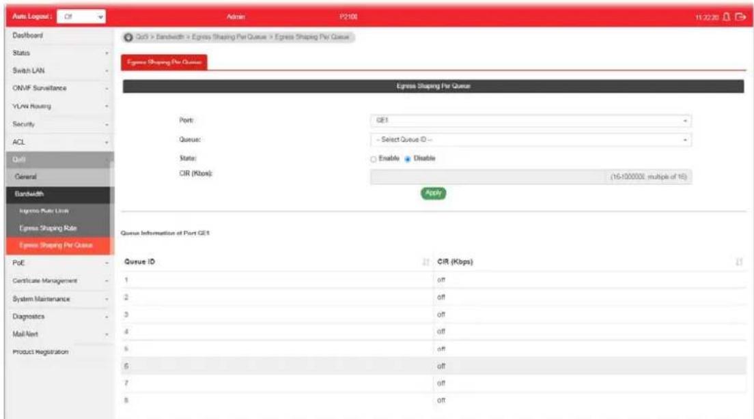Expand the Switch LAN sidebar menu

pyautogui.click(x=59, y=71)
